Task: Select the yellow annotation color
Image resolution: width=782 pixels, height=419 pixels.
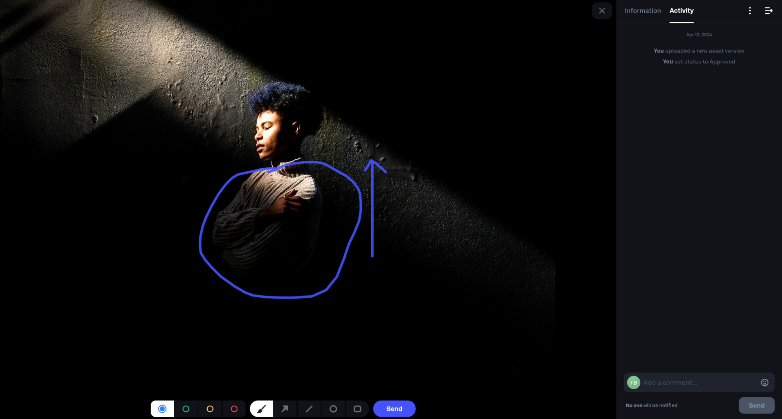Action: (210, 408)
